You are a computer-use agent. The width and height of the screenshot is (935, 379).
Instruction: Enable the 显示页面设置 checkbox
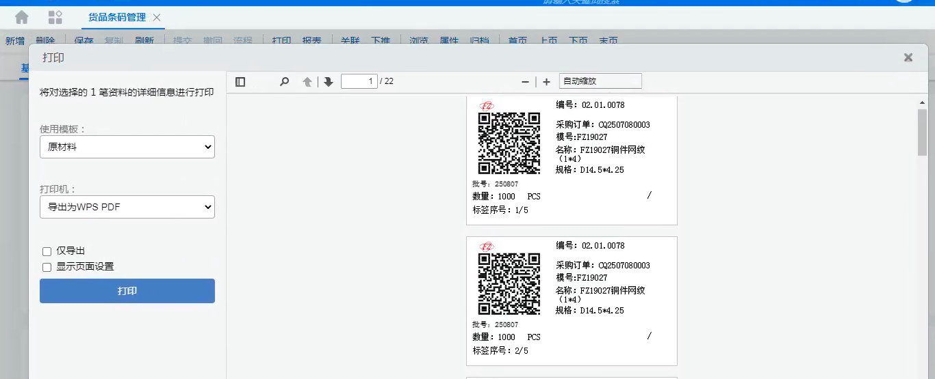tap(47, 267)
